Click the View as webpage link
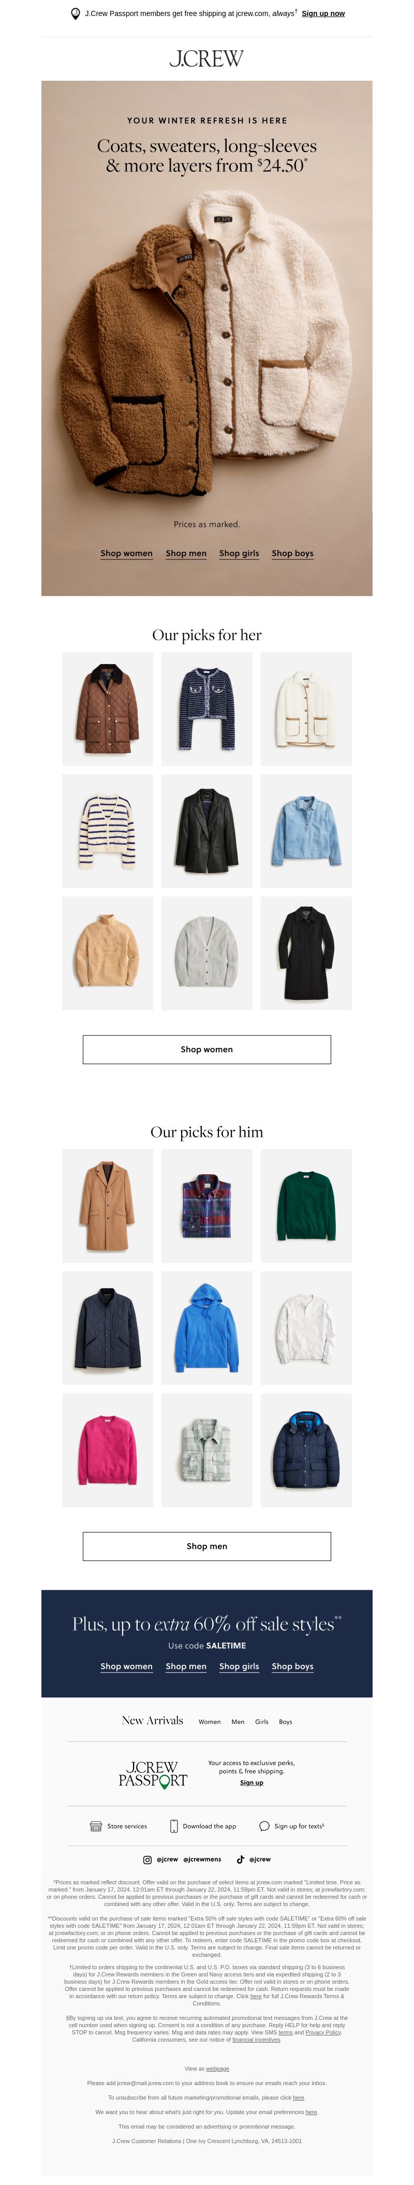This screenshot has height=2185, width=414. [207, 2069]
